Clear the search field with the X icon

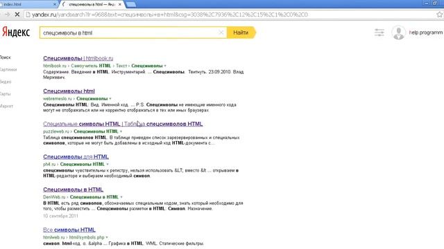(x=221, y=33)
